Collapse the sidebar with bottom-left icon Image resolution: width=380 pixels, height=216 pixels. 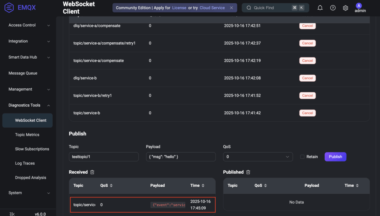12,214
